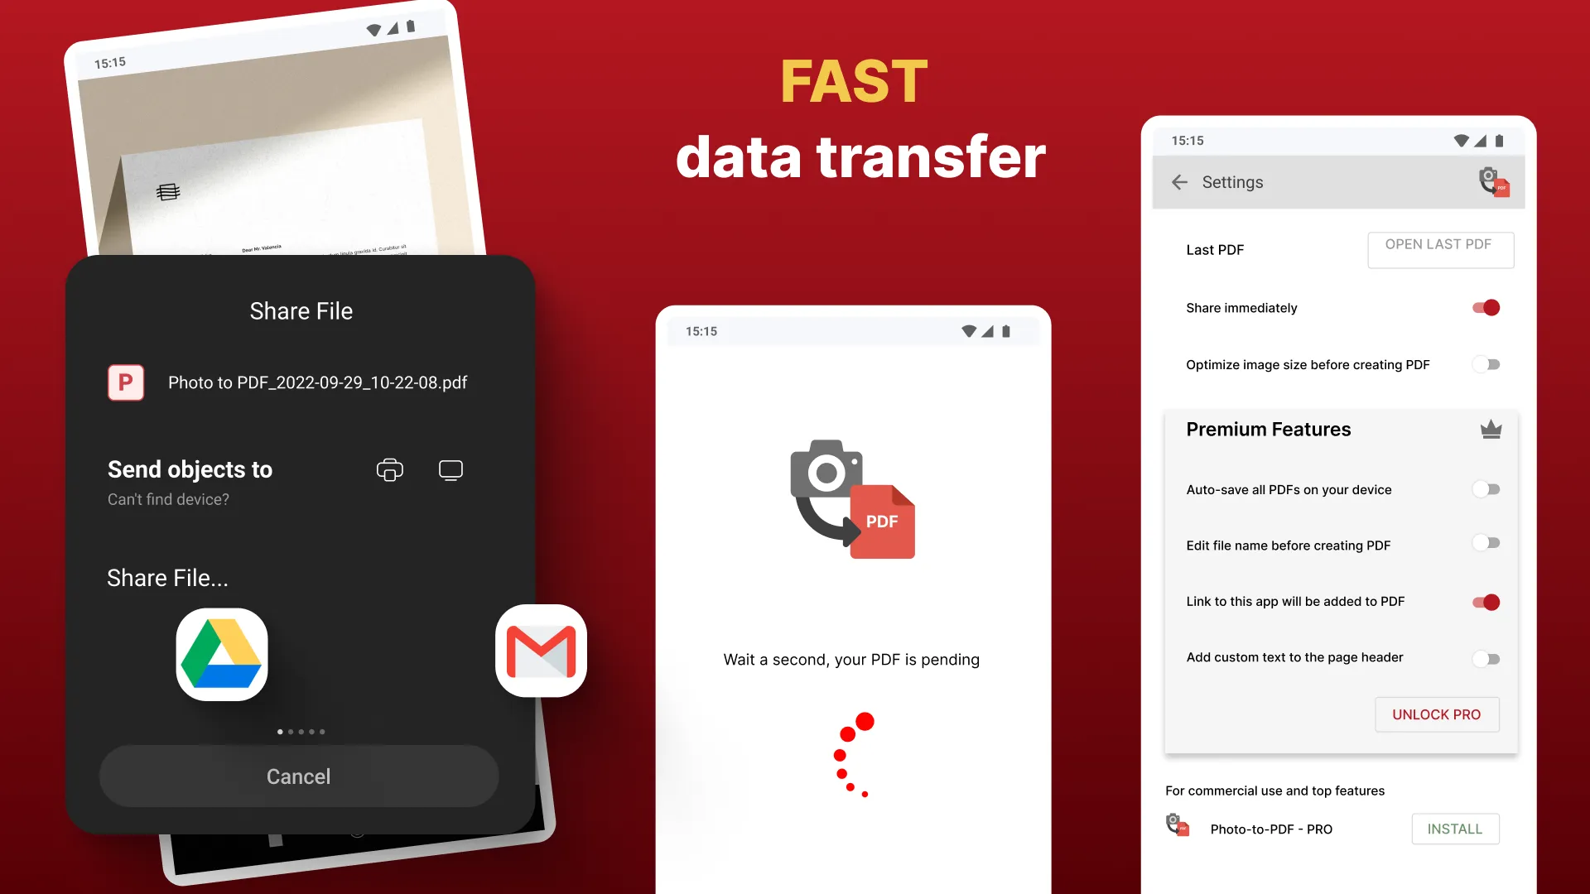This screenshot has height=894, width=1590.
Task: Click the settings gear icon top right
Action: 1491,181
